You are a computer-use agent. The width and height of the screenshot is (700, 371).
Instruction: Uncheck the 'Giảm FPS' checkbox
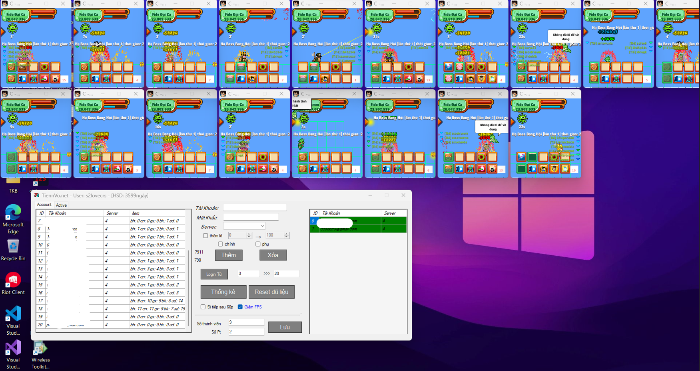pyautogui.click(x=240, y=307)
